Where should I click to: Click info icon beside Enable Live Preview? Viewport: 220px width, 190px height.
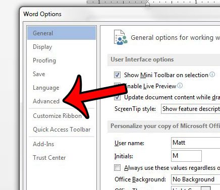[x=180, y=86]
